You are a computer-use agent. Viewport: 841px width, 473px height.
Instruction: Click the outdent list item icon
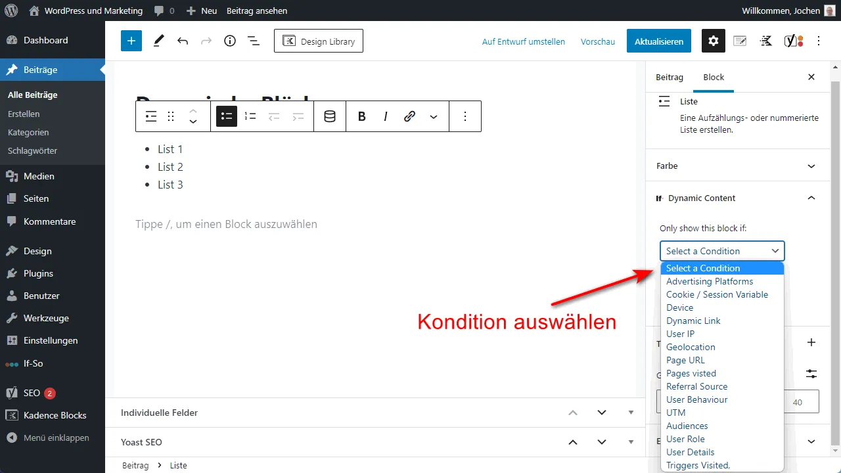pyautogui.click(x=274, y=116)
